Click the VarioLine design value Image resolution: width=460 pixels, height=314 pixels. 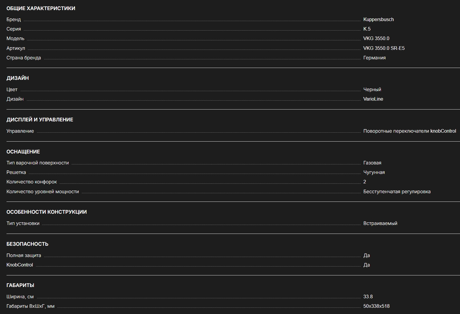[x=373, y=99]
